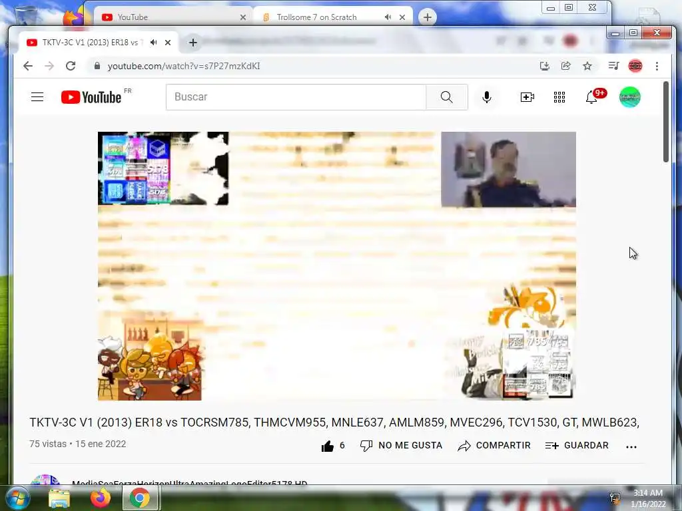Screen dimensions: 682x511
Task: Open a new tab in the front Chrome window
Action: (193, 43)
